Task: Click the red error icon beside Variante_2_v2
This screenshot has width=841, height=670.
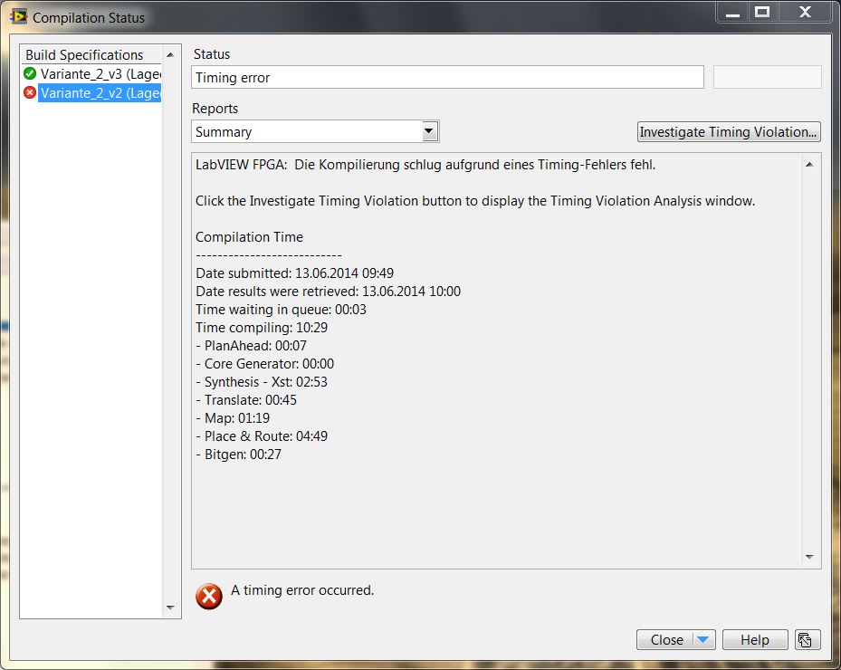Action: pos(30,92)
